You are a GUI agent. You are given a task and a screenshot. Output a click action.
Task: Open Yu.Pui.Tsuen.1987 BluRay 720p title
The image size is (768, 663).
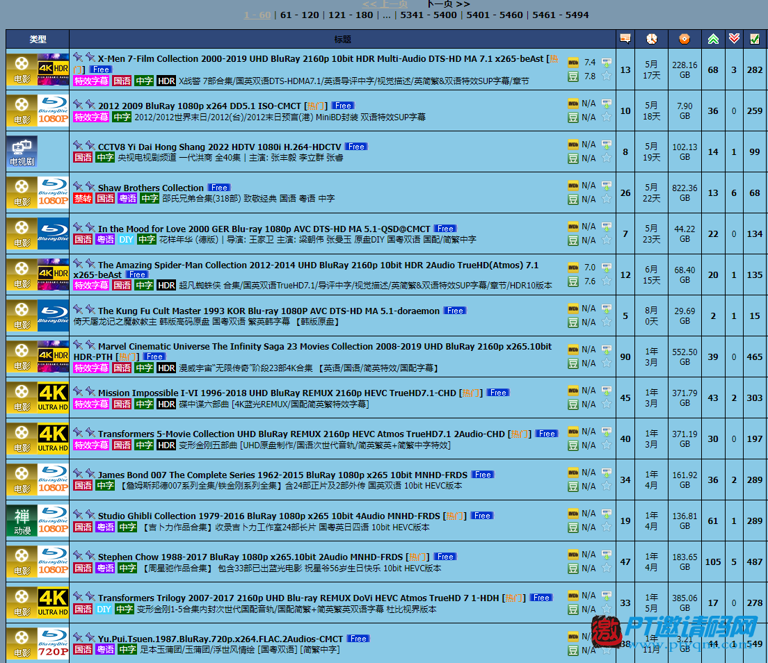pyautogui.click(x=221, y=639)
